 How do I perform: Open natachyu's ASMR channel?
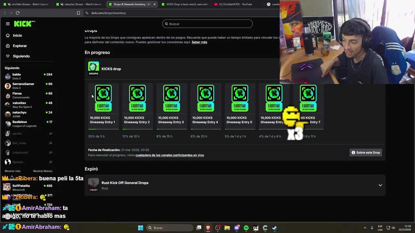[x=29, y=114]
